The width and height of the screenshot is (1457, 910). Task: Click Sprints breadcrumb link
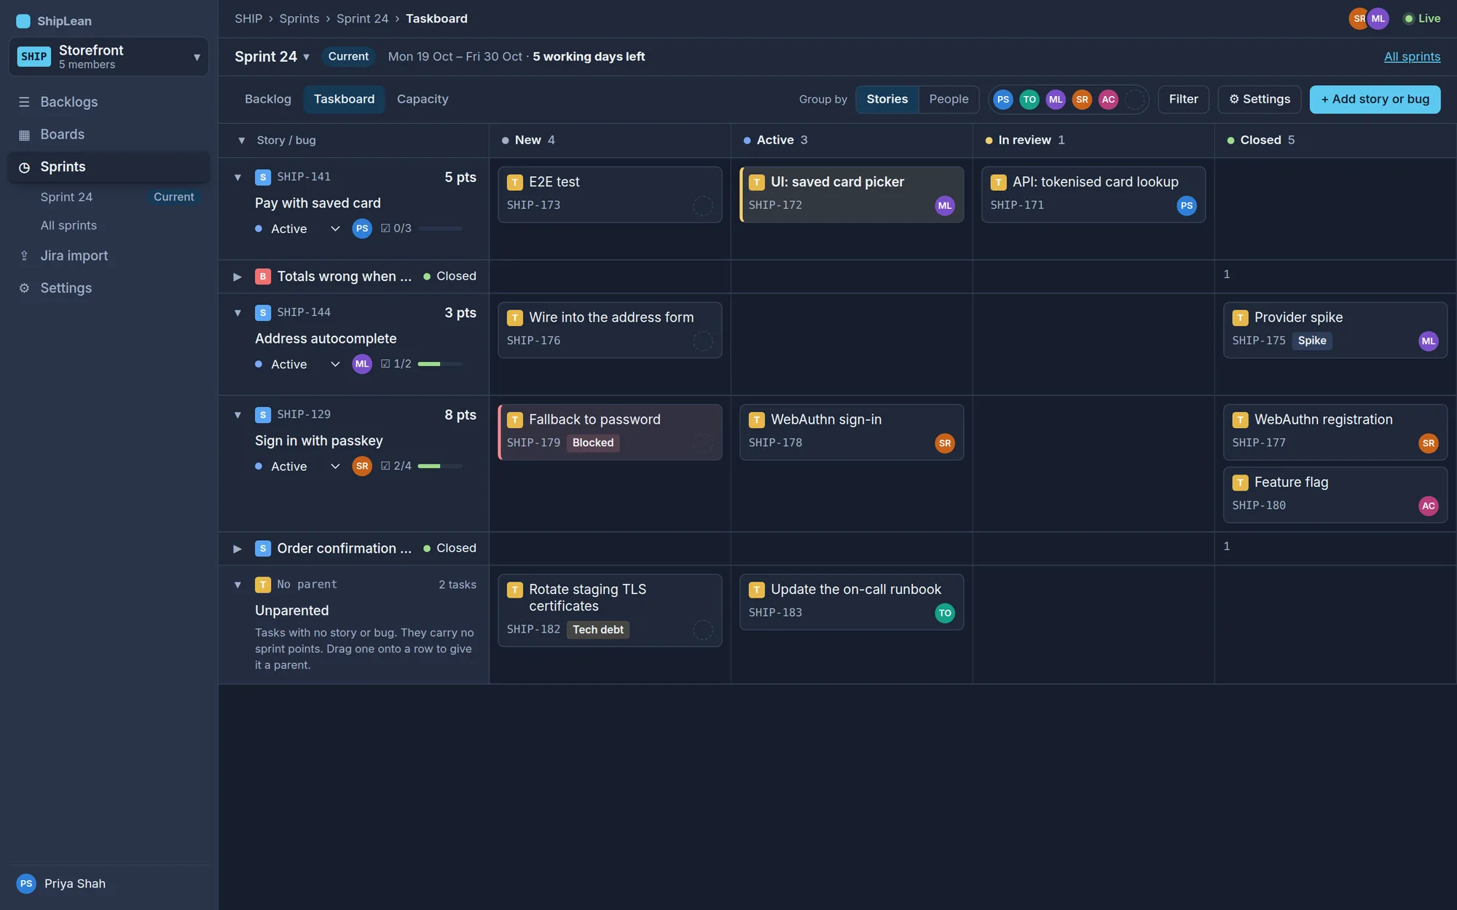click(x=299, y=19)
